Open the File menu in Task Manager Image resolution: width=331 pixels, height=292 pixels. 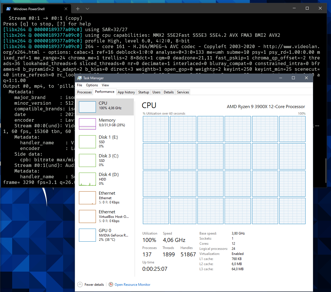[x=79, y=85]
